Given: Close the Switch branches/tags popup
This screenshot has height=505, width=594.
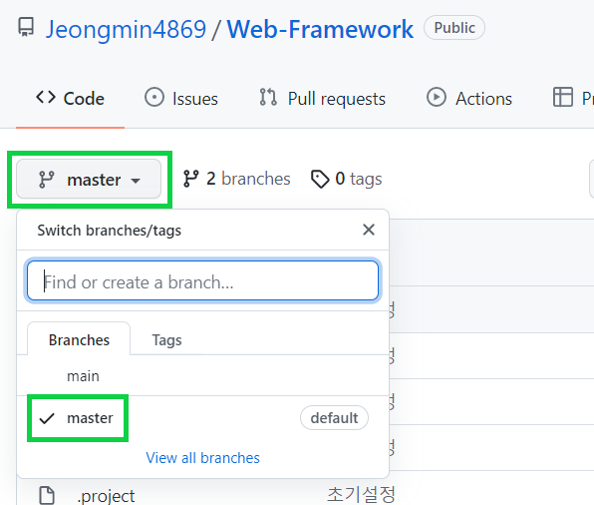Looking at the screenshot, I should (369, 230).
